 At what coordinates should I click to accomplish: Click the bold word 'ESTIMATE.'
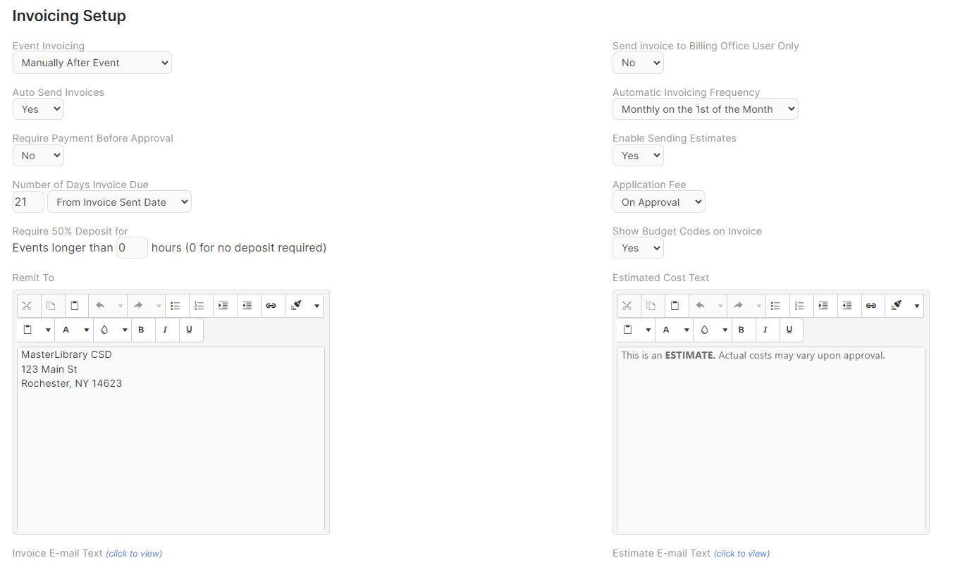690,355
